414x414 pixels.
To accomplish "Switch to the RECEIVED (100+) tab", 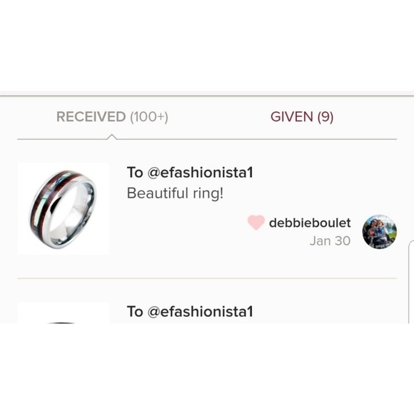I will [x=112, y=116].
